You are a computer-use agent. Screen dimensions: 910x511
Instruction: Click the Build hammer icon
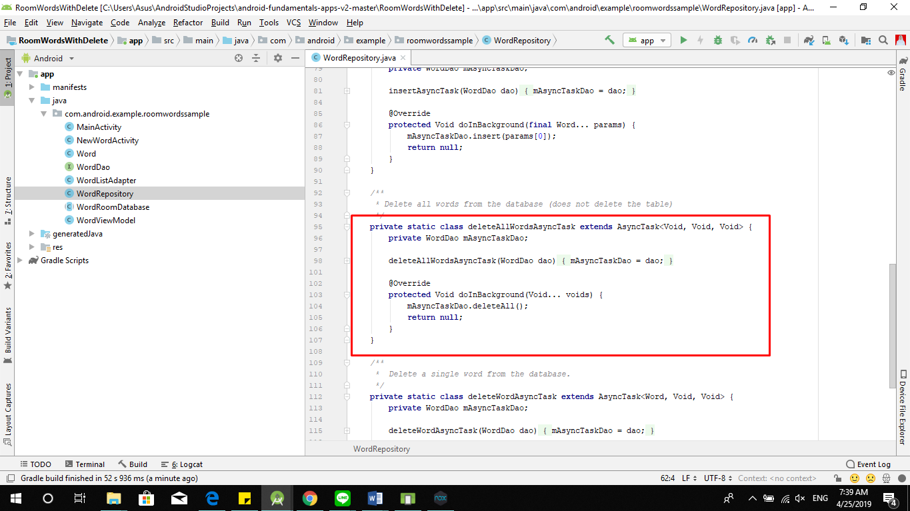click(610, 40)
